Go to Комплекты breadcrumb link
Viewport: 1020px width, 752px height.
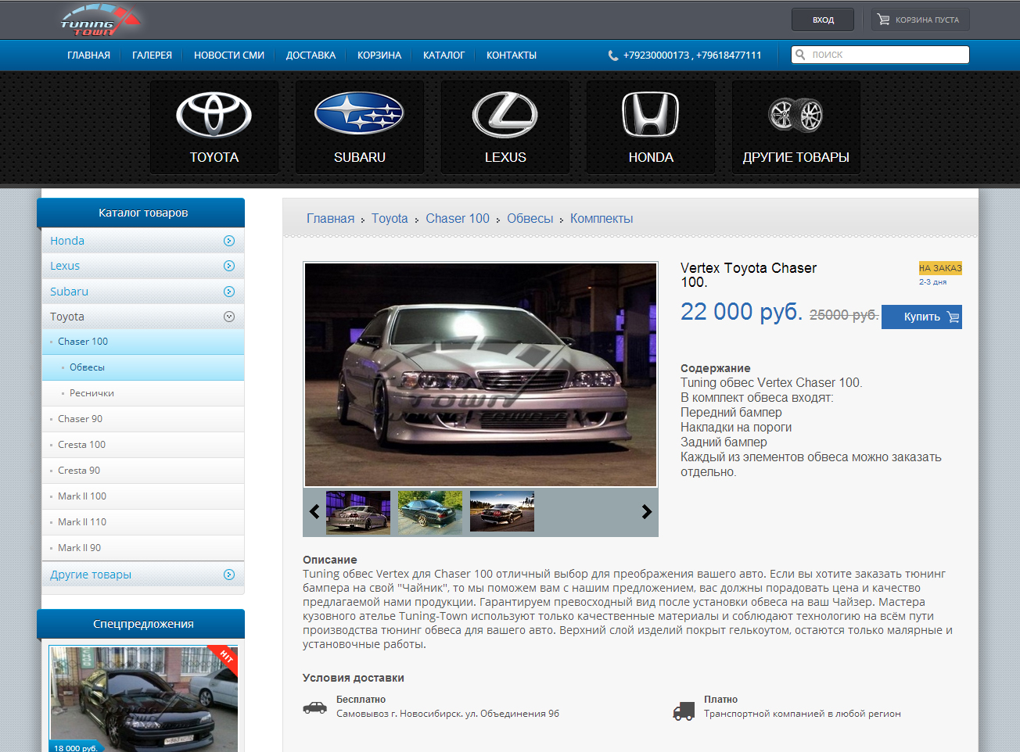coord(602,219)
